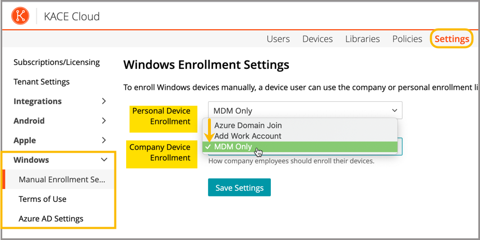
Task: Open Tenant Settings in sidebar
Action: (x=41, y=82)
